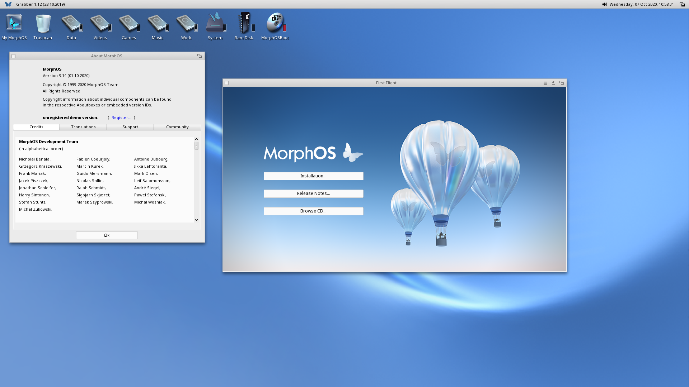Click the name 'Harry Sintonen,'
Screen dimensions: 689x387
(34, 195)
